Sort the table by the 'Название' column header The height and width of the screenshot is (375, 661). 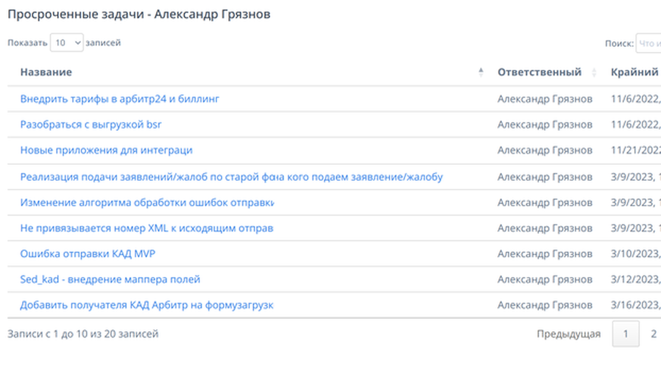pyautogui.click(x=46, y=71)
